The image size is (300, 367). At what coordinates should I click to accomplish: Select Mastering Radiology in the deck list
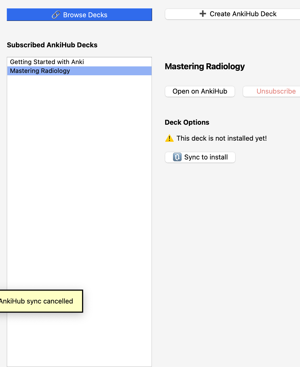[x=40, y=71]
